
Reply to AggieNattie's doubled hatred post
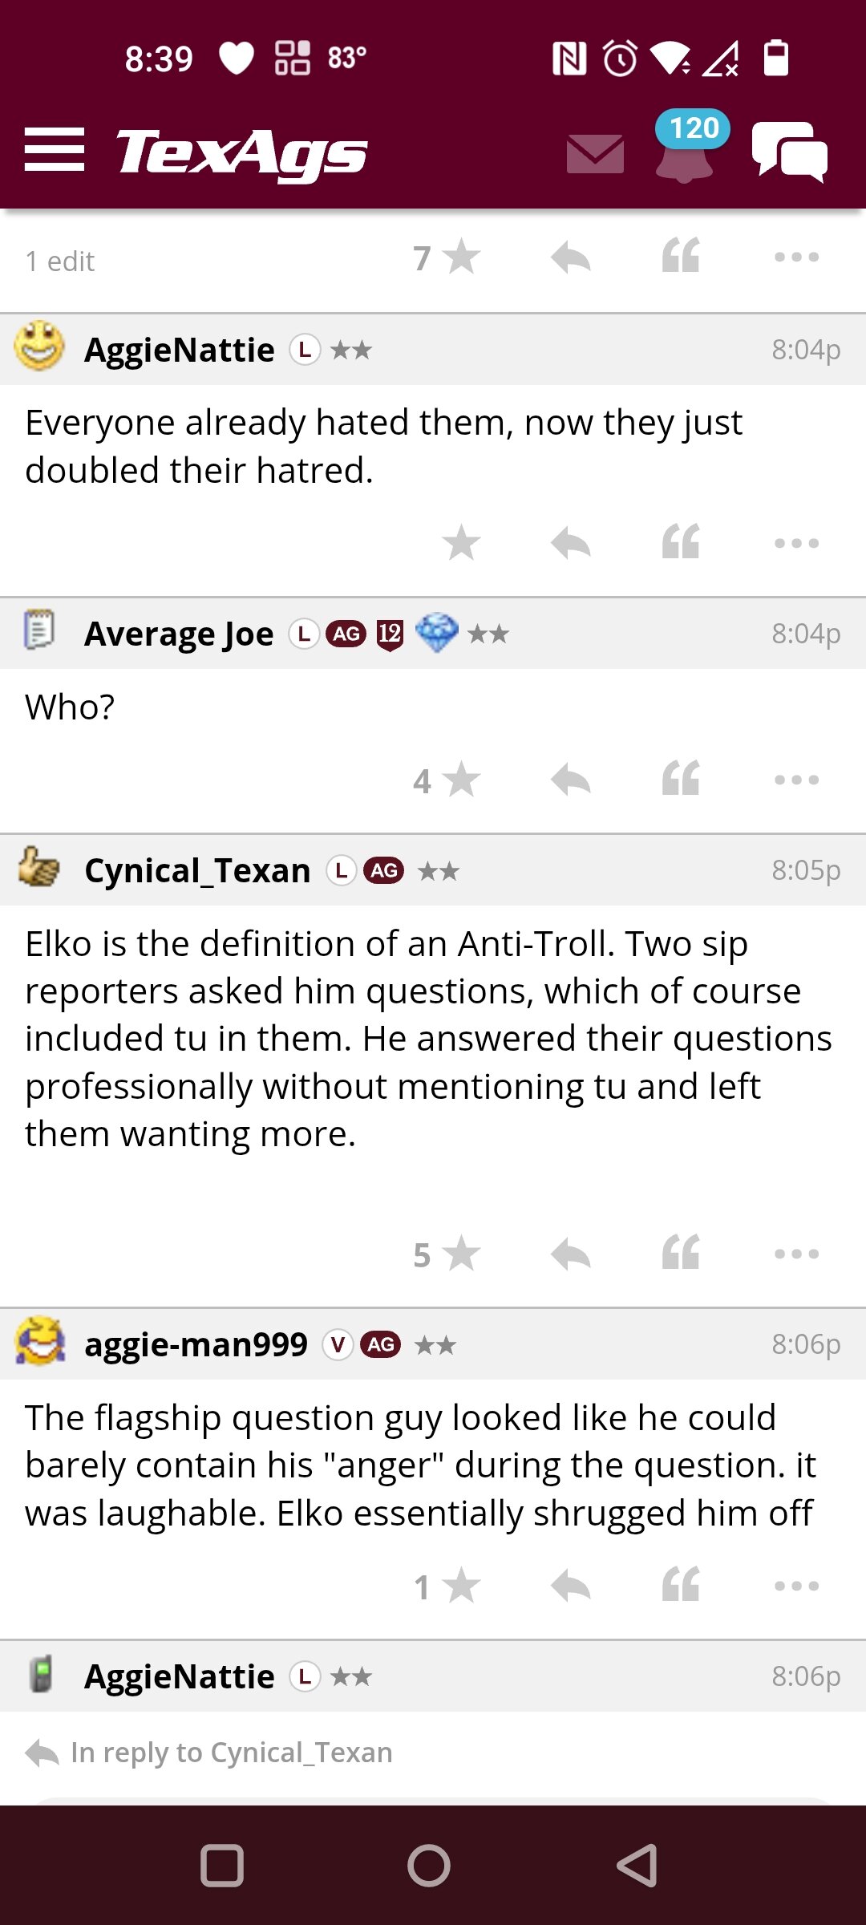[571, 543]
